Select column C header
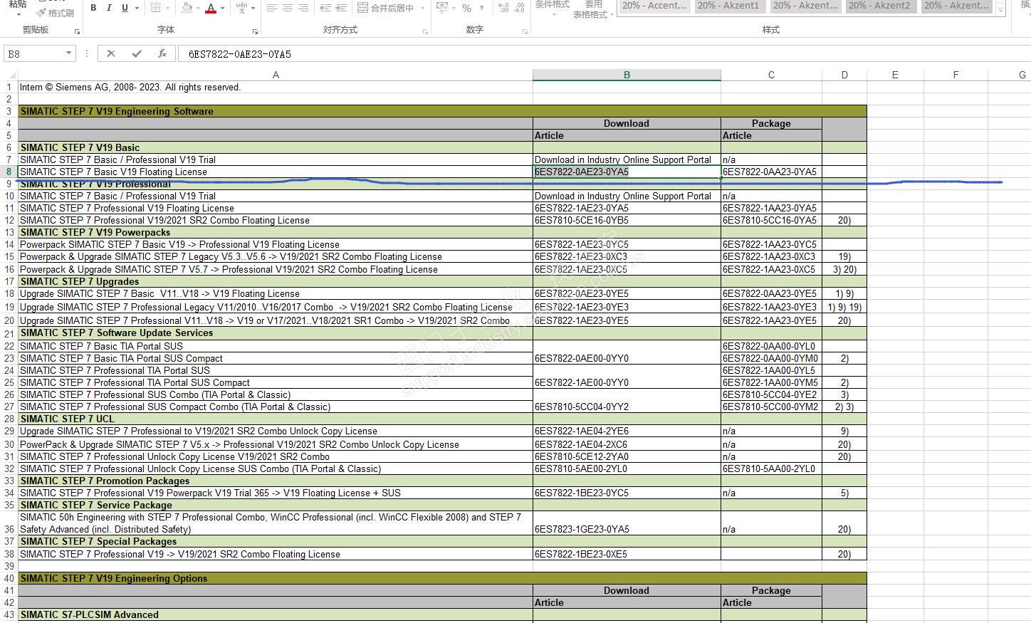This screenshot has width=1031, height=623. coord(771,75)
